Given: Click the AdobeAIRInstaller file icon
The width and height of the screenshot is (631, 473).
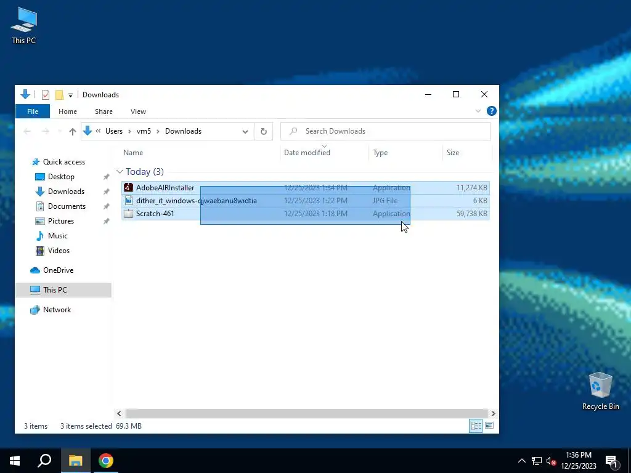Looking at the screenshot, I should 128,187.
